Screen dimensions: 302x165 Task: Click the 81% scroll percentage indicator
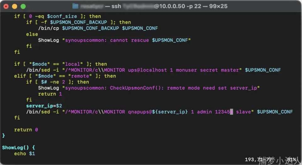291,160
